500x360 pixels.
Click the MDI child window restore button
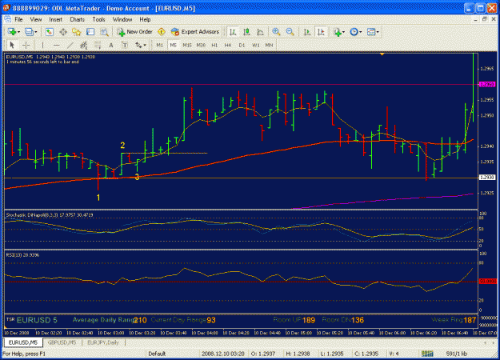pyautogui.click(x=485, y=19)
